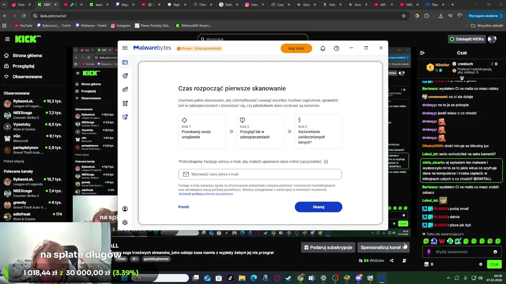Collapse the chat panel arrow icon
This screenshot has height=284, width=506.
point(422,53)
